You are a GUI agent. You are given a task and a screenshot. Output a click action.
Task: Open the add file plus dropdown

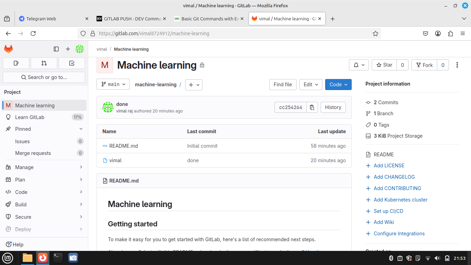(x=194, y=85)
